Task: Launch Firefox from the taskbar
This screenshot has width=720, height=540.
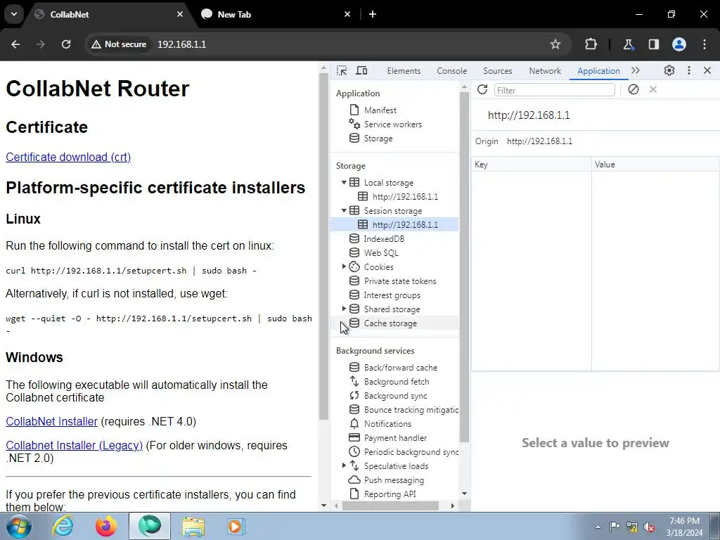Action: pos(105,526)
